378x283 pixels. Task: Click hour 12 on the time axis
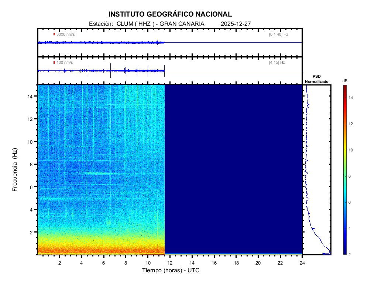click(x=170, y=263)
